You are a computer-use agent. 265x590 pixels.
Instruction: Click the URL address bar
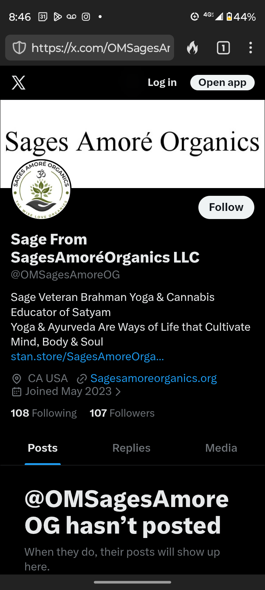click(89, 48)
